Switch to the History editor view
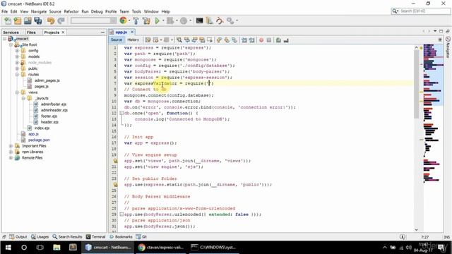This screenshot has width=452, height=254. [133, 40]
